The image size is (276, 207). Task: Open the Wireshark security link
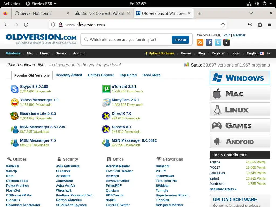pos(64,191)
